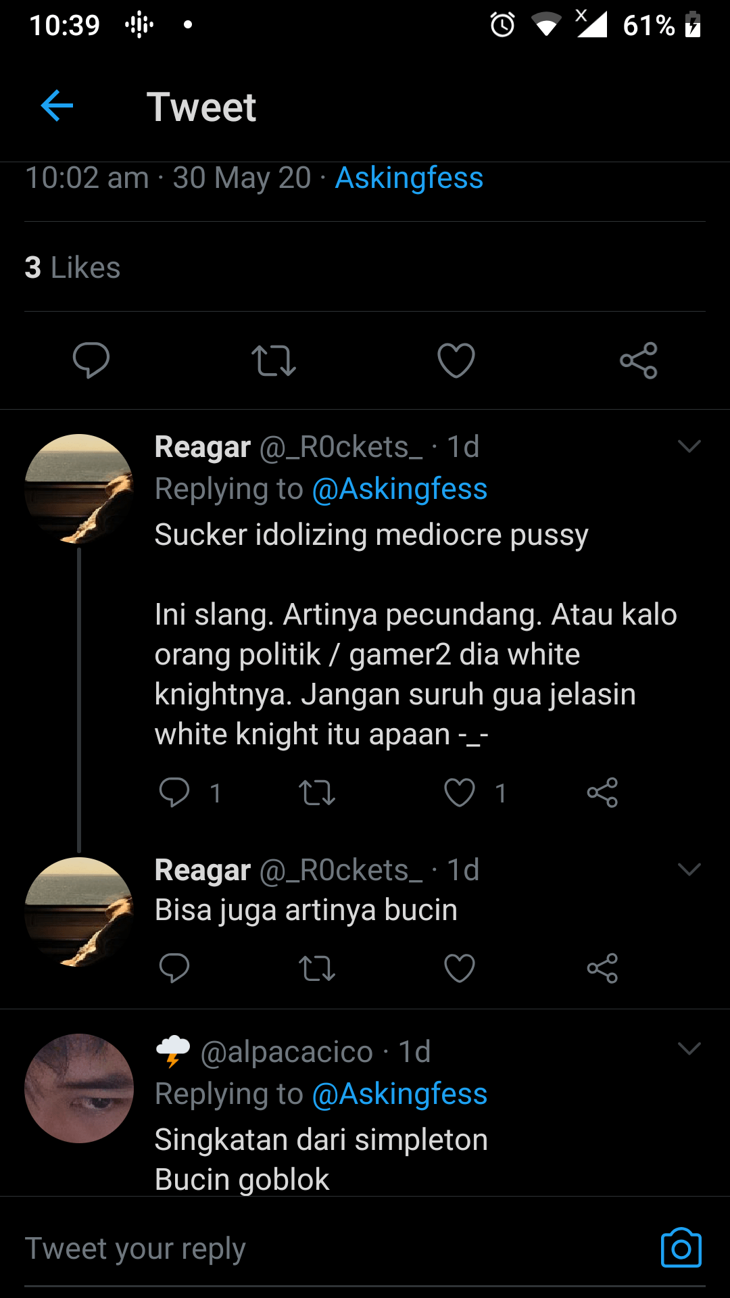Click the retweet icon under the main tweet
The width and height of the screenshot is (730, 1298).
point(274,361)
